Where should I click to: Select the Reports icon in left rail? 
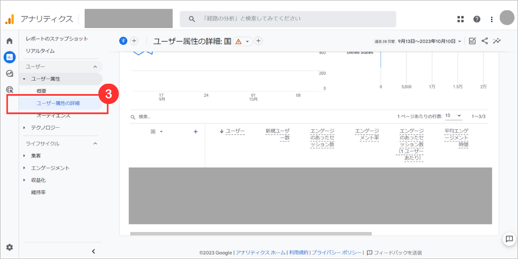[9, 57]
